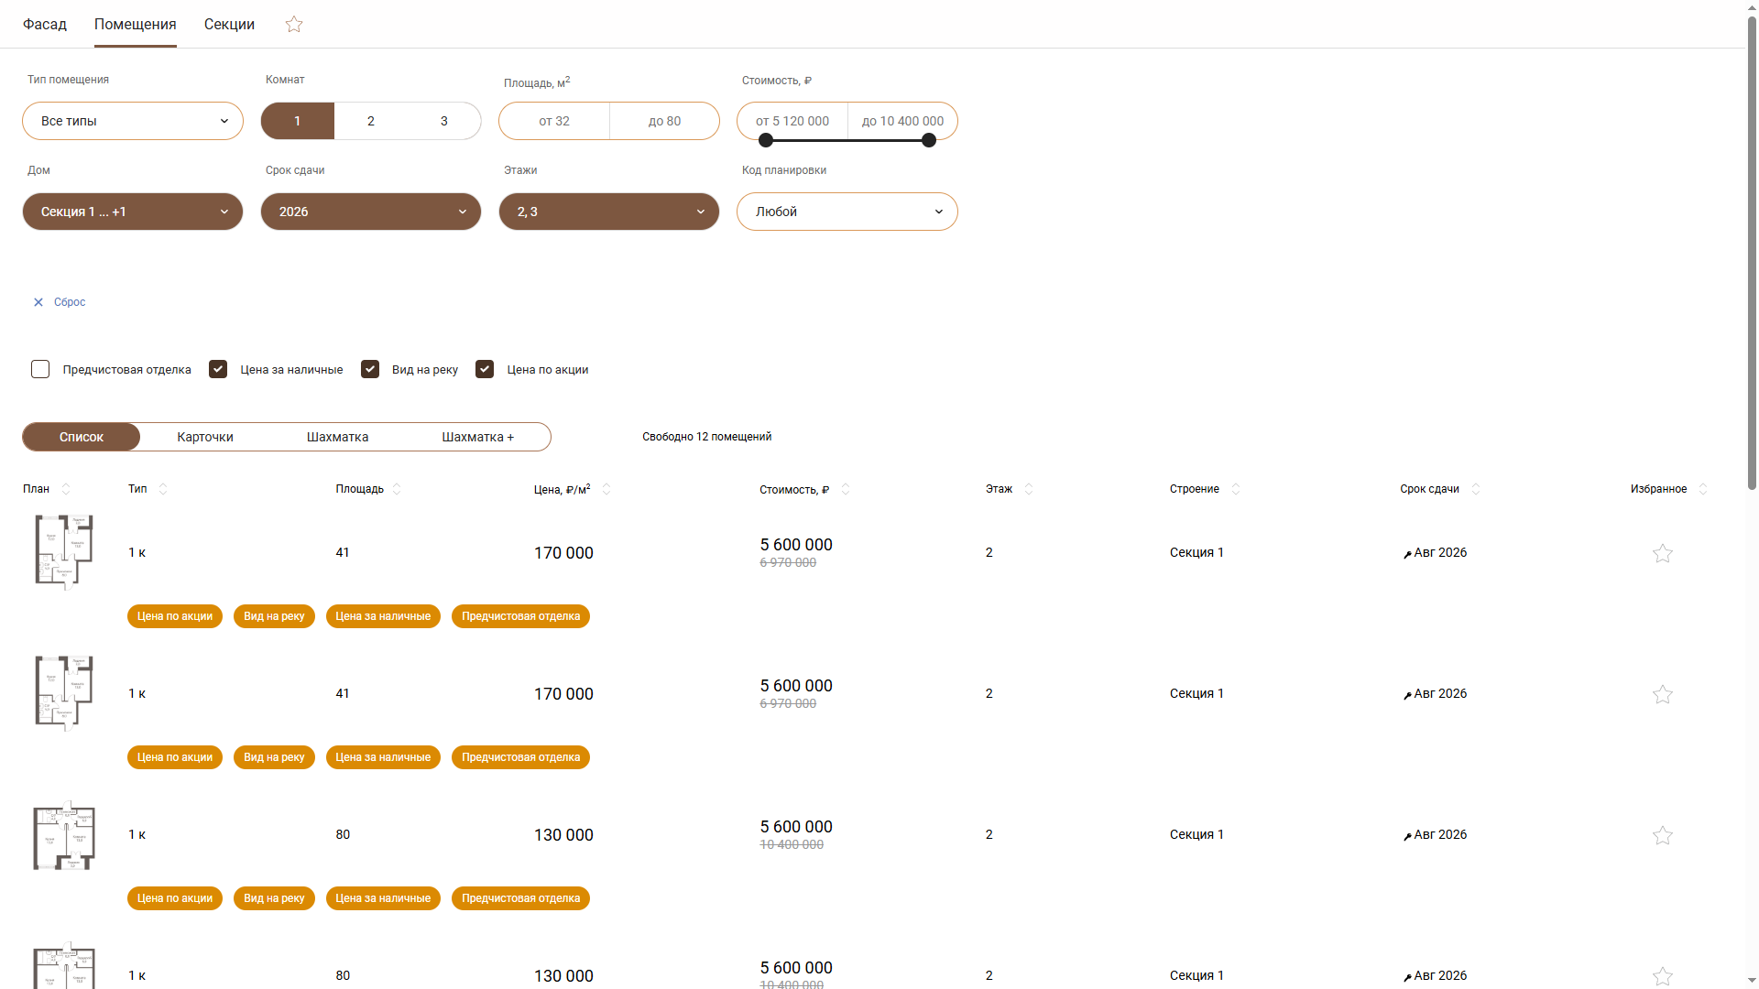Click the left handle of the price slider
Viewport: 1759px width, 989px height.
click(766, 140)
